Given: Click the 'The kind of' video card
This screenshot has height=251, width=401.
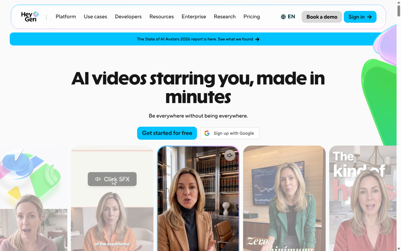Looking at the screenshot, I should coord(363,198).
